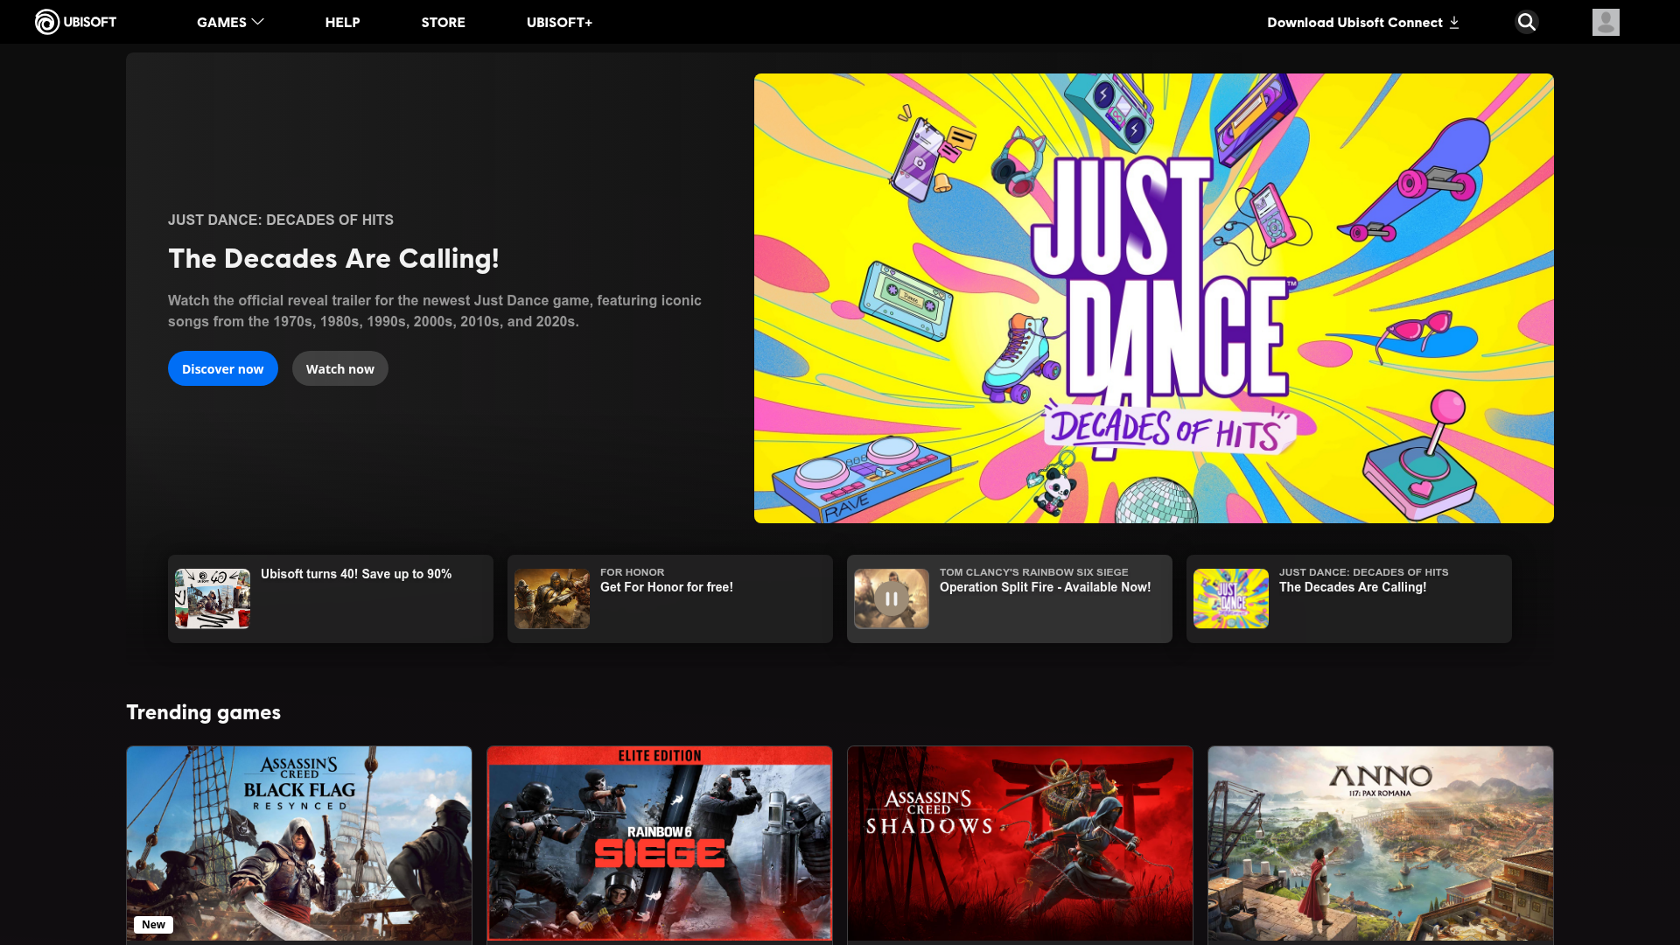
Task: Open Assassin's Creed Black Flag Resynced tile
Action: 299,844
